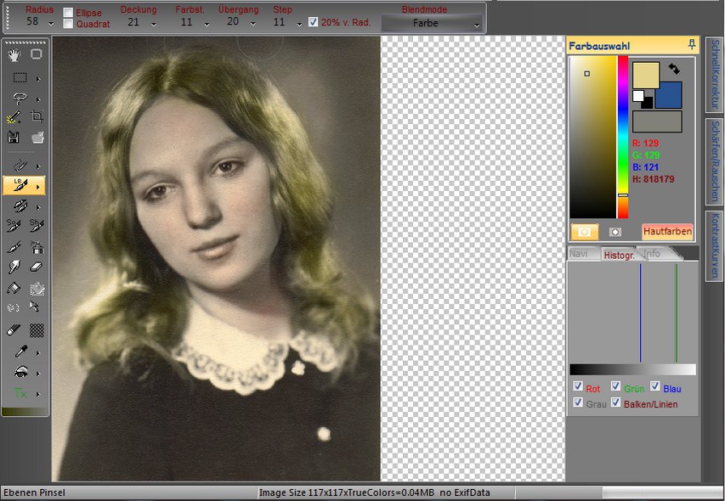
Task: Select the Lasso selection tool
Action: 20,98
